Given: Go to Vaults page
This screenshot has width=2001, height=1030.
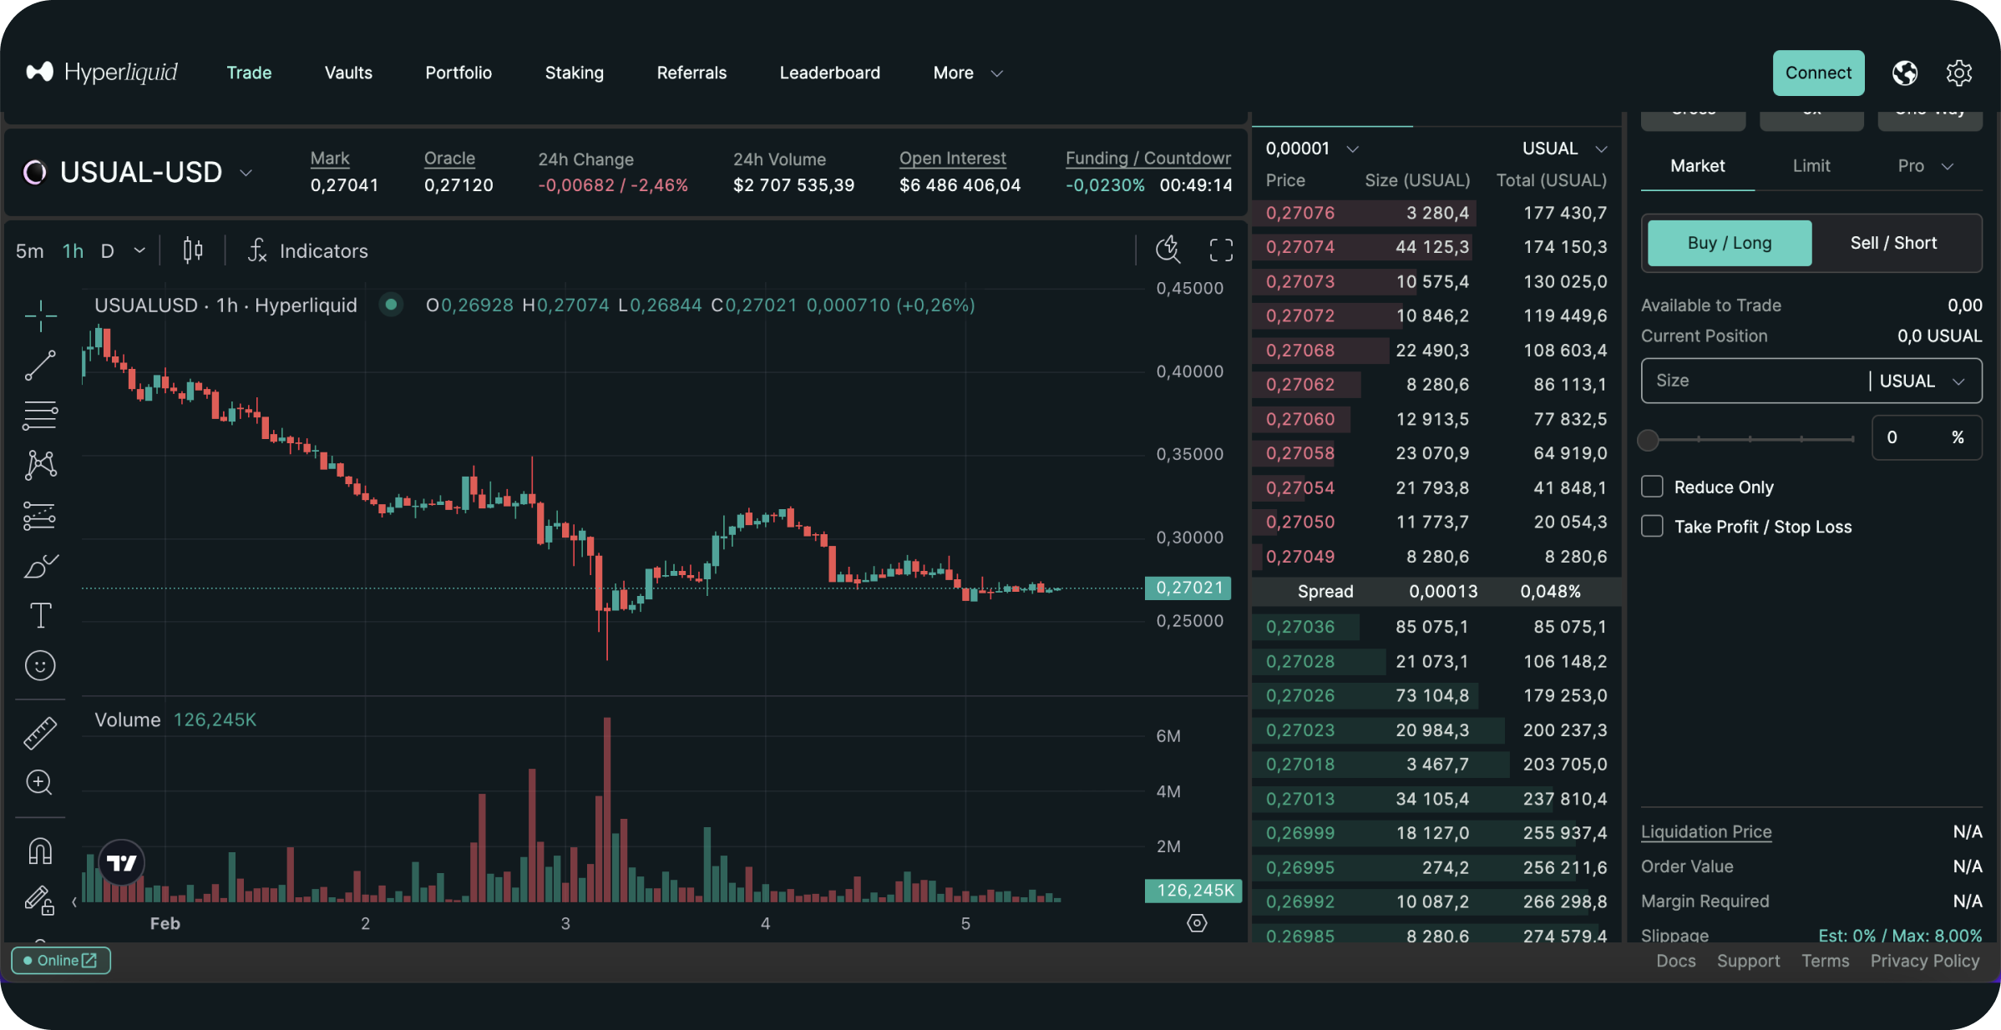Looking at the screenshot, I should click(348, 73).
